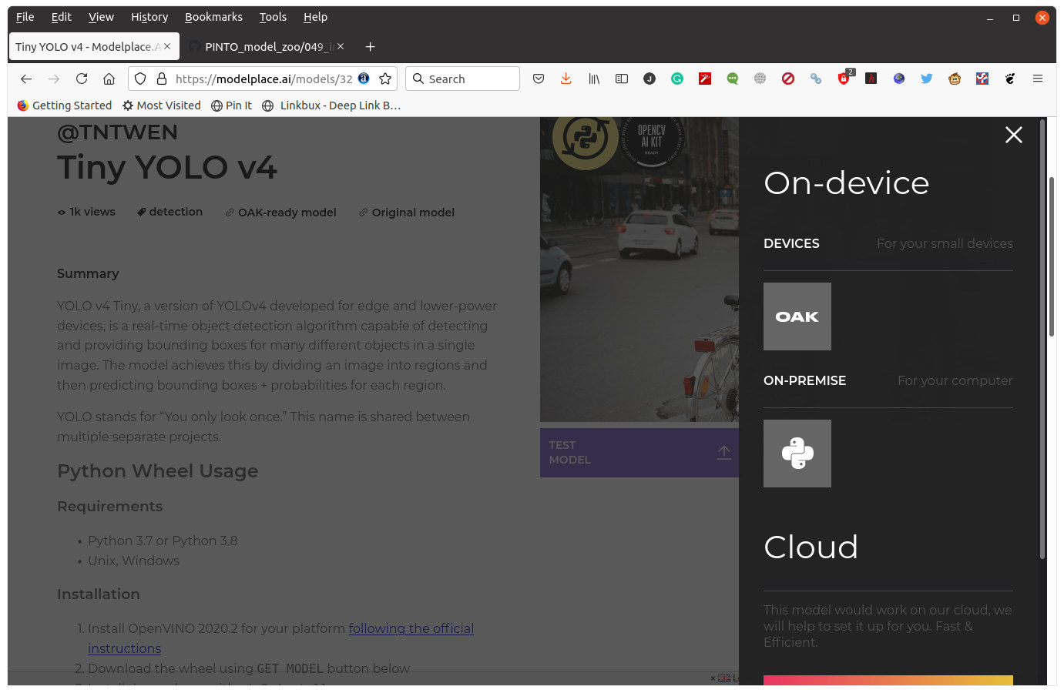
Task: Click the blue chain link extension icon
Action: (x=816, y=79)
